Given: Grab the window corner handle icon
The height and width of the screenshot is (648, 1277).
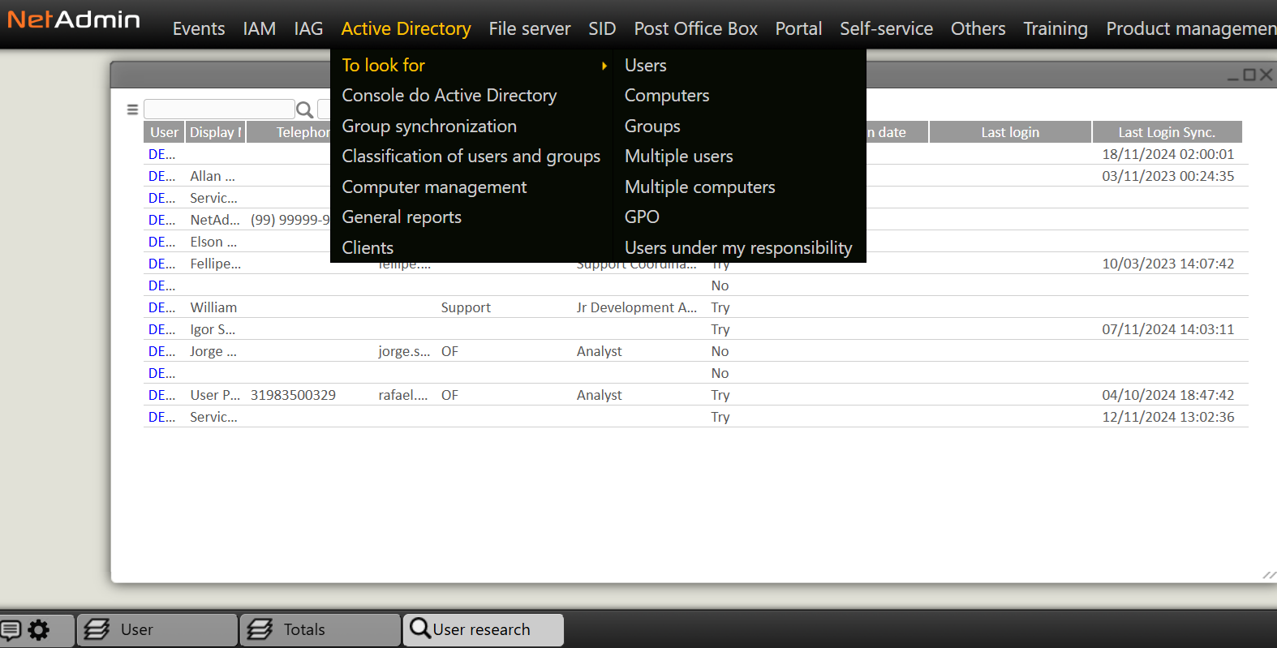Looking at the screenshot, I should 1269,575.
